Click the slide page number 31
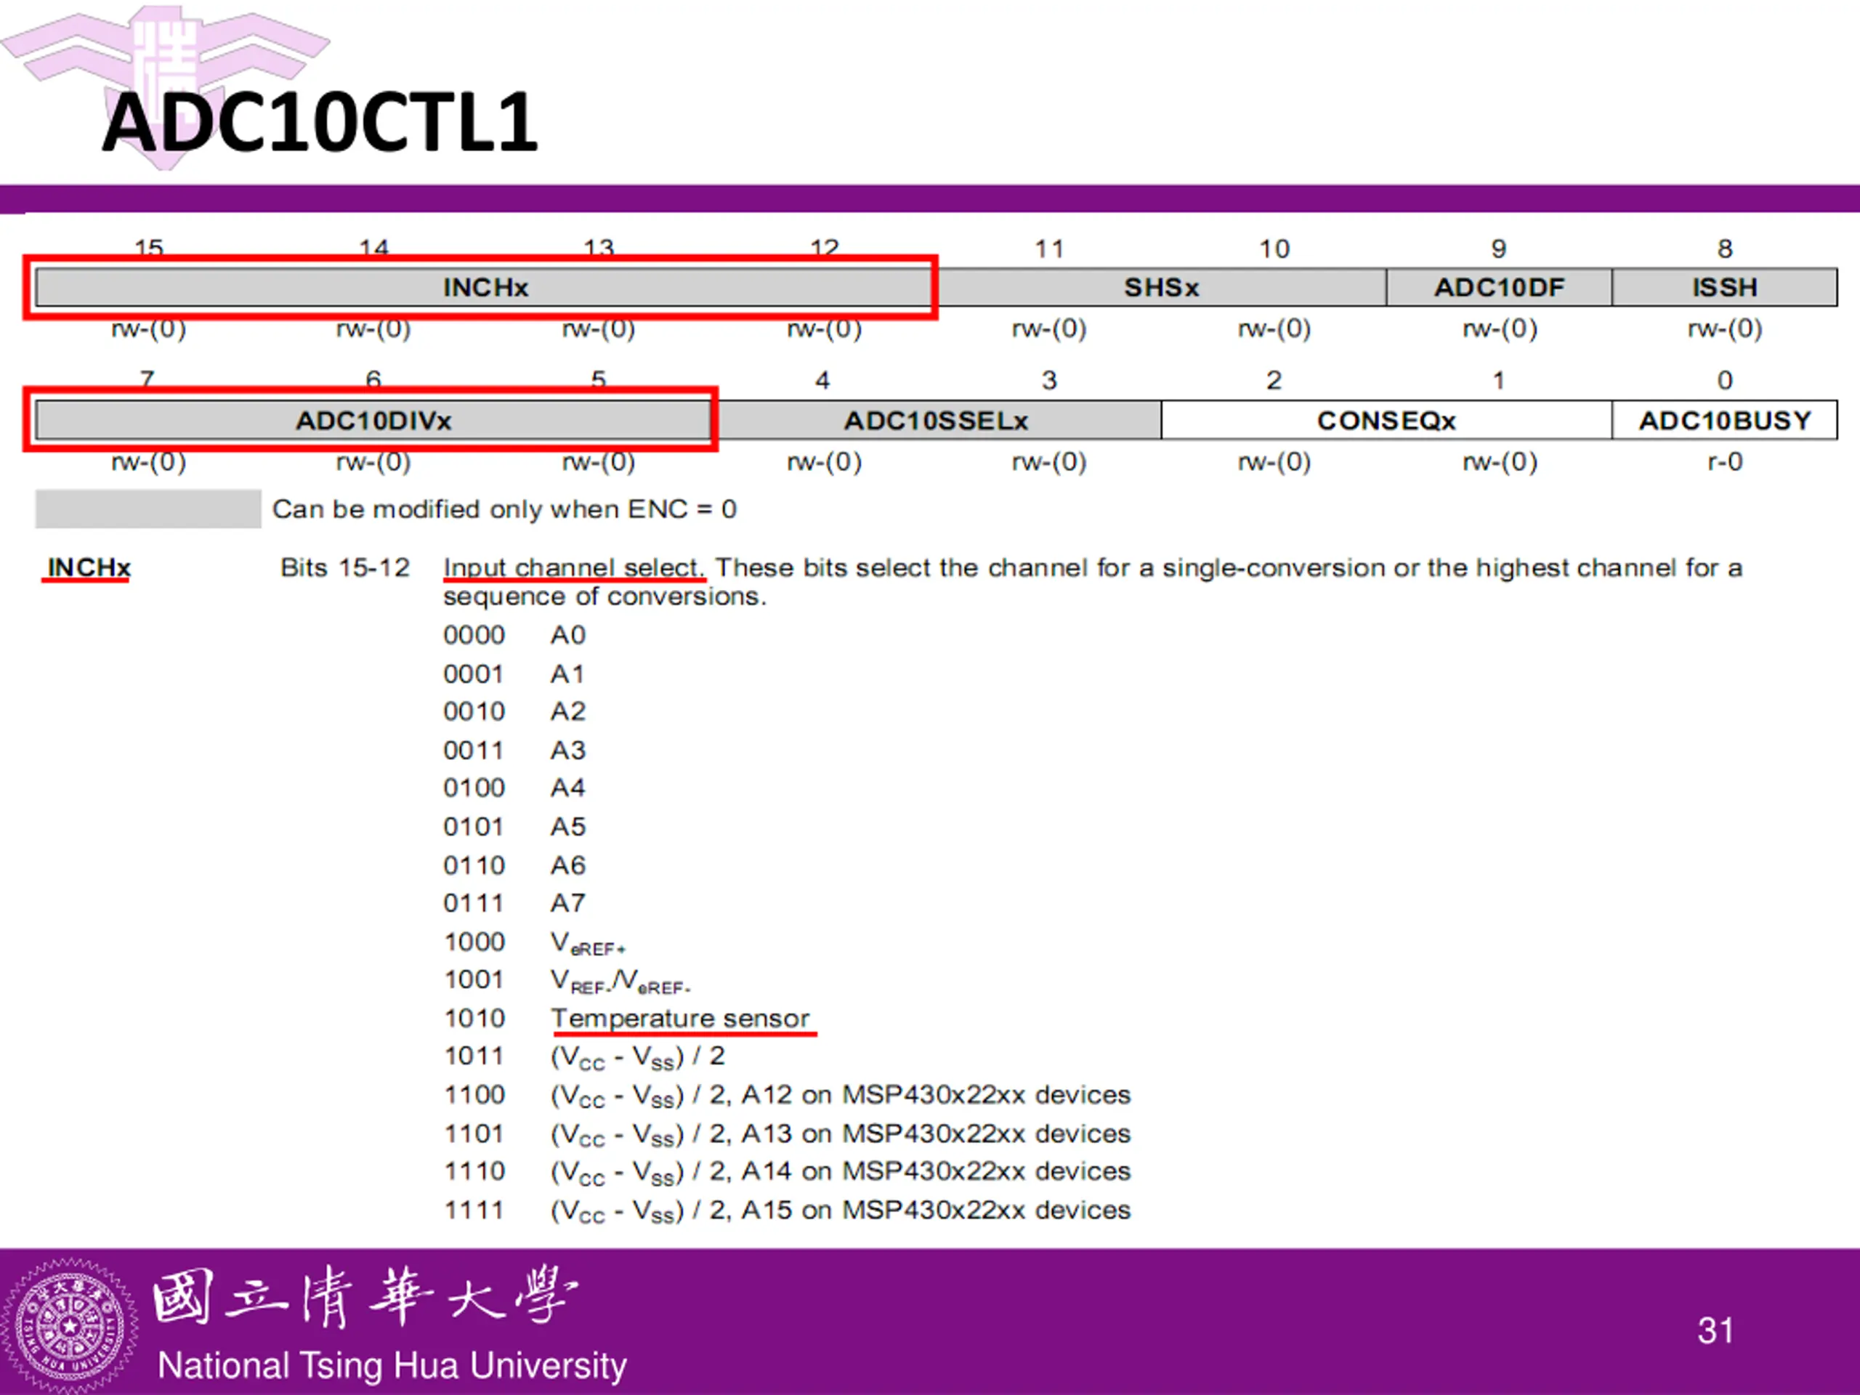This screenshot has height=1395, width=1860. coord(1715,1331)
